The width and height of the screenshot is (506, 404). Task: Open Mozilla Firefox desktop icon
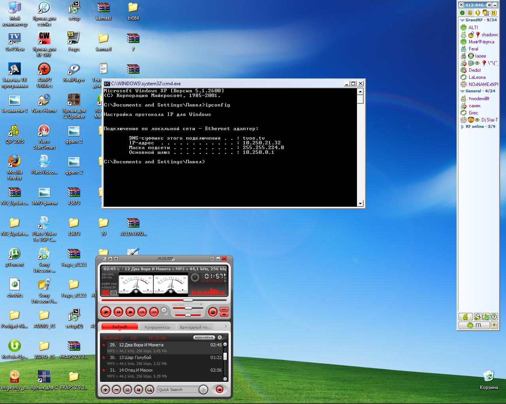coord(15,167)
